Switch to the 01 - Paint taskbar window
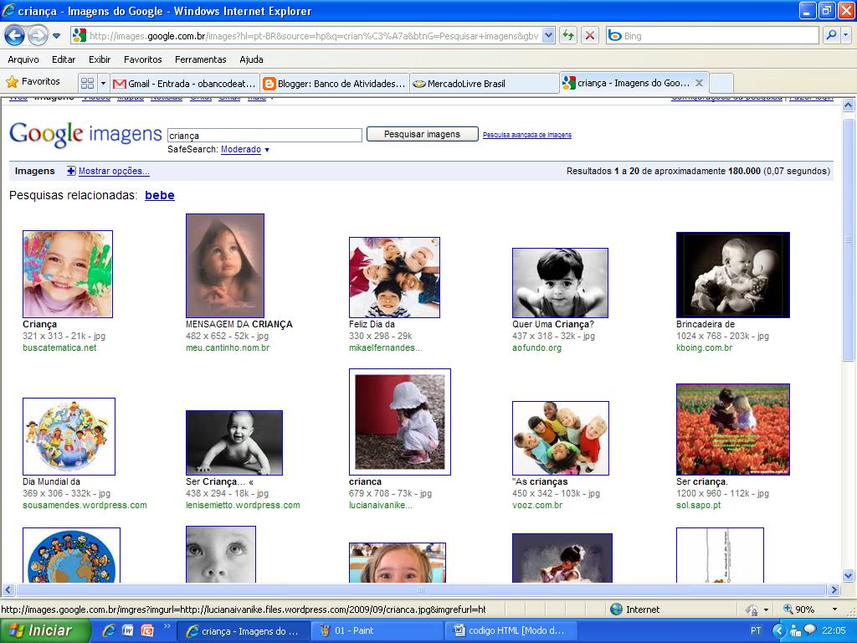This screenshot has height=643, width=857. tap(377, 630)
